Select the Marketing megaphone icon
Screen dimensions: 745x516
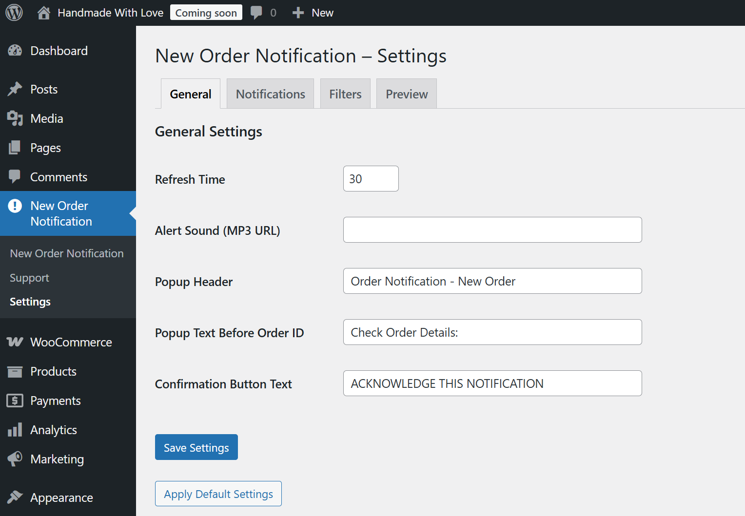pyautogui.click(x=15, y=459)
